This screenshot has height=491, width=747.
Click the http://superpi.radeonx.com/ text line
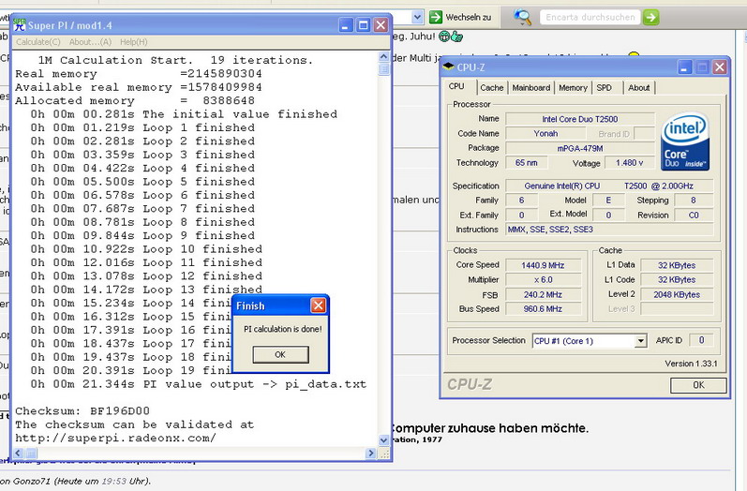tap(115, 439)
